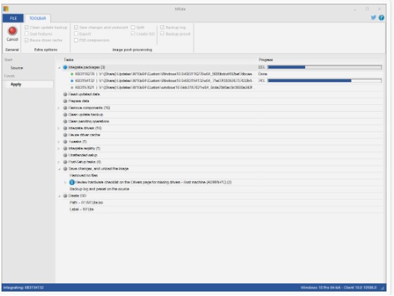Toggle the checkbox below Clean update backup

tap(27, 34)
